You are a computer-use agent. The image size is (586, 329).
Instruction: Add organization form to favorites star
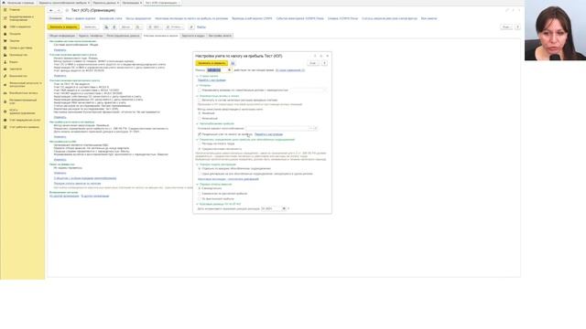(67, 10)
